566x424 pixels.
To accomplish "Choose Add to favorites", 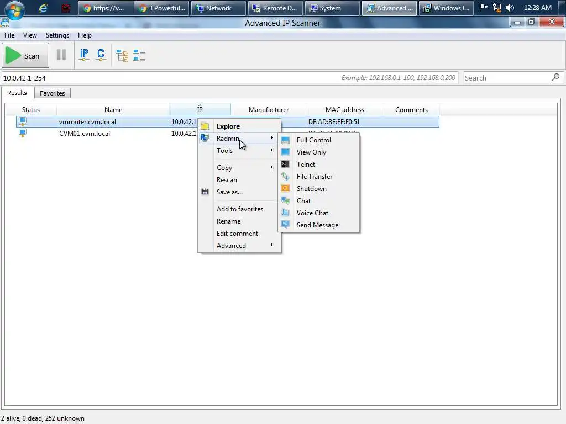I will click(x=239, y=209).
